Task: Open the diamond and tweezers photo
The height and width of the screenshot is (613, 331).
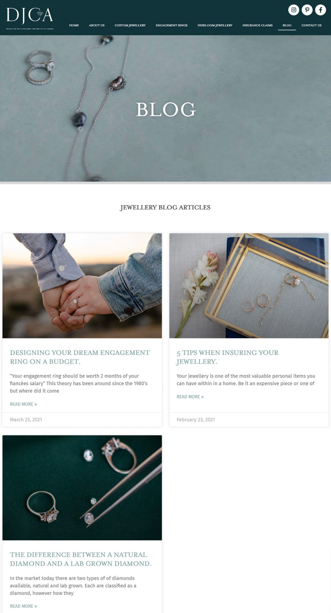Action: 82,488
